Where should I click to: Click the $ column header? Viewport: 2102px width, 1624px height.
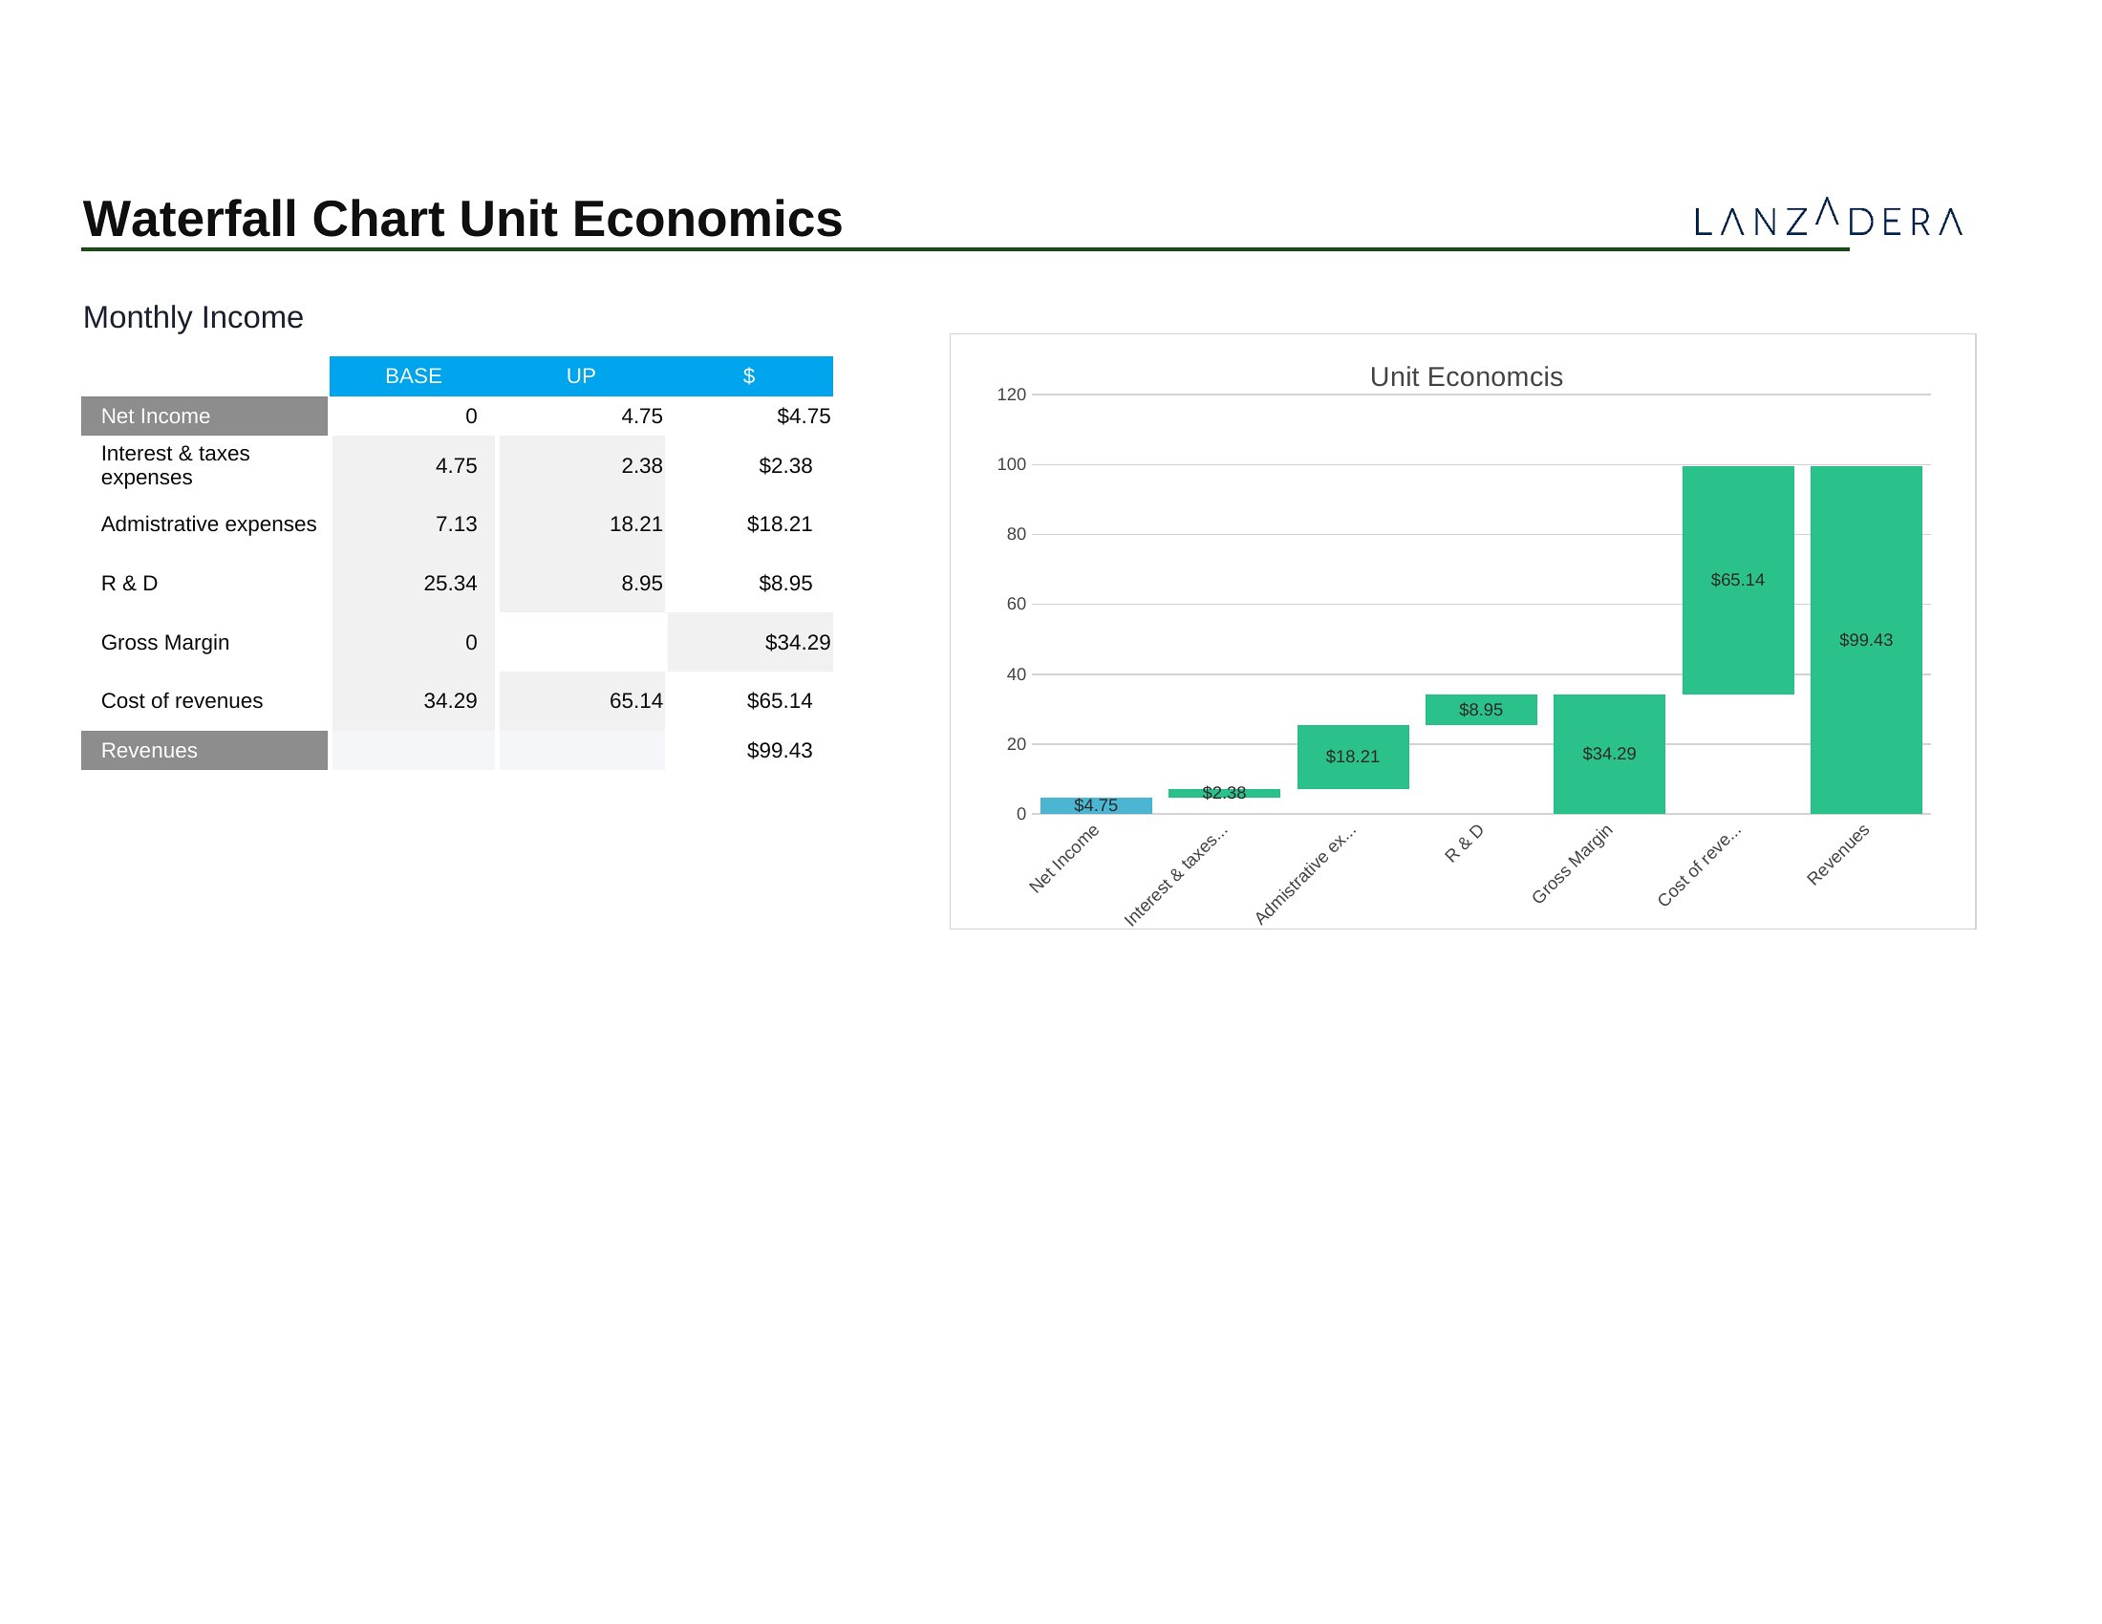[748, 376]
